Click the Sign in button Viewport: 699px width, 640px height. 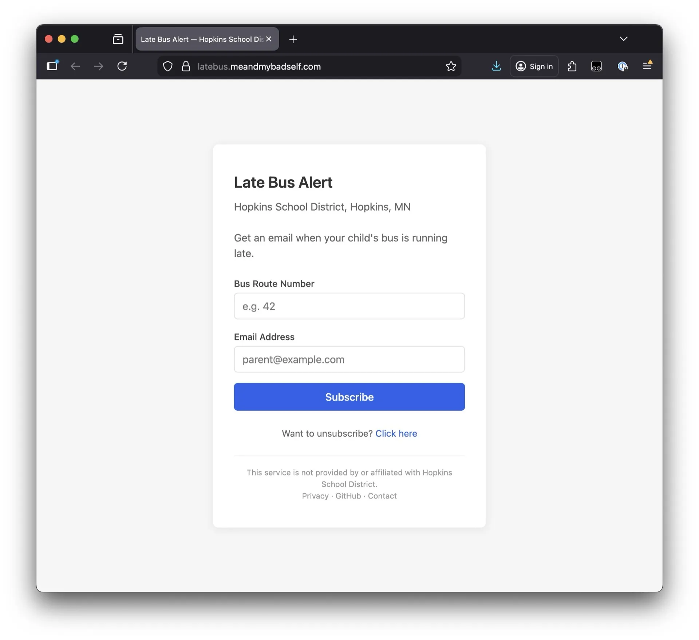tap(534, 66)
